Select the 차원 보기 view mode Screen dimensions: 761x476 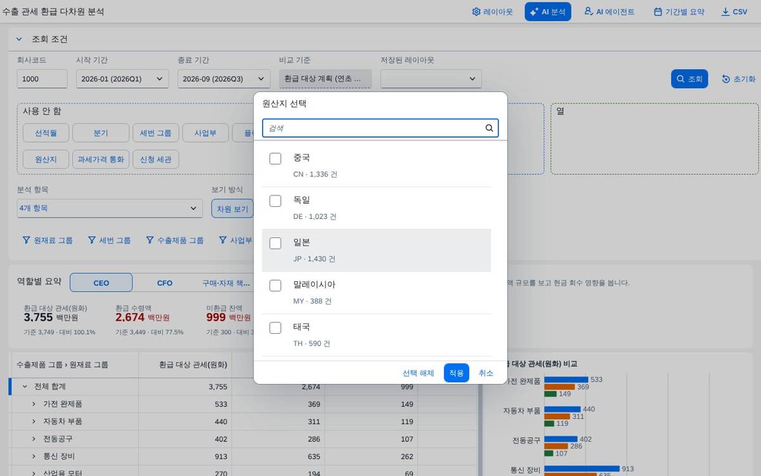click(232, 209)
